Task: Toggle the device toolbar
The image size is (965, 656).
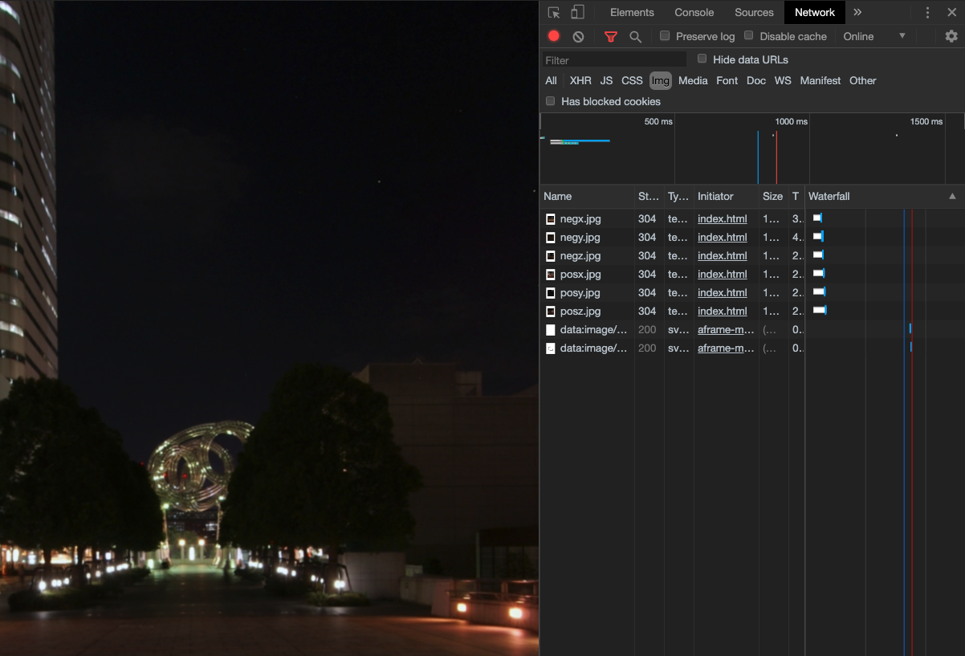Action: pos(575,12)
